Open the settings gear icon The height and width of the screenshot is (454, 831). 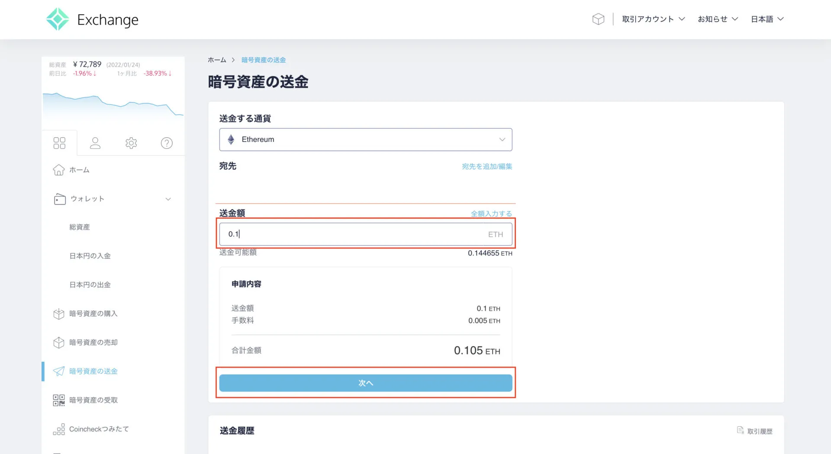[x=131, y=143]
